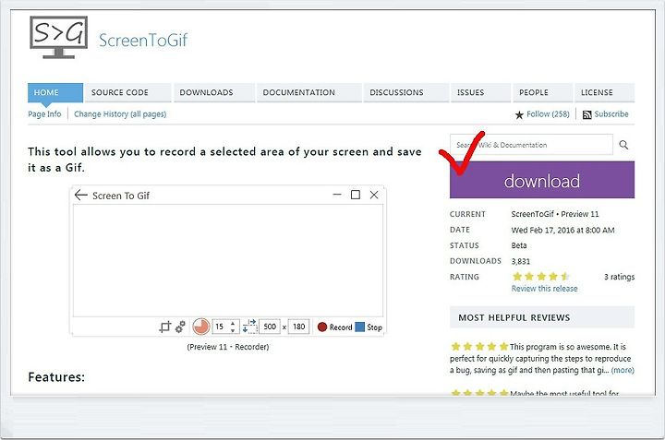Click the maximize icon in the recorder preview

tap(356, 195)
